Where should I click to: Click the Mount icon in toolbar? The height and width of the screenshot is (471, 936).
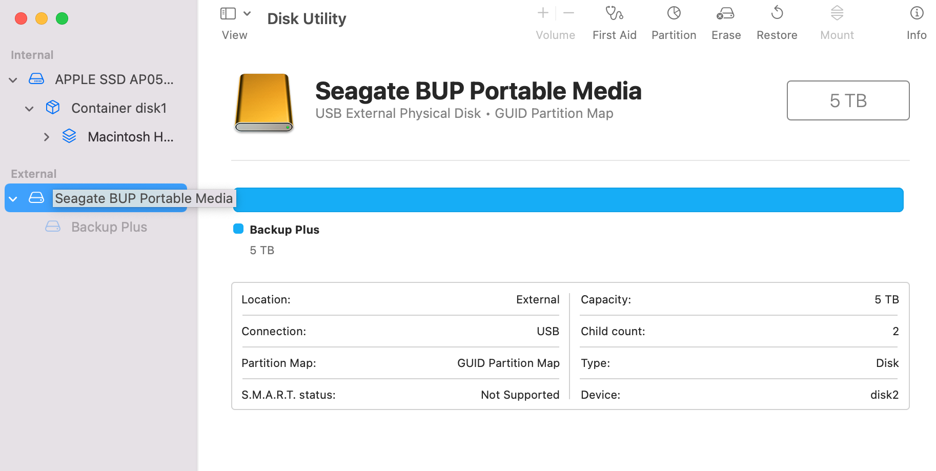[837, 13]
